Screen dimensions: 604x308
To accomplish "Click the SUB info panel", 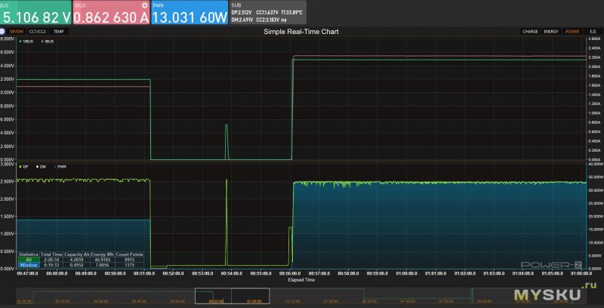I will tap(263, 13).
